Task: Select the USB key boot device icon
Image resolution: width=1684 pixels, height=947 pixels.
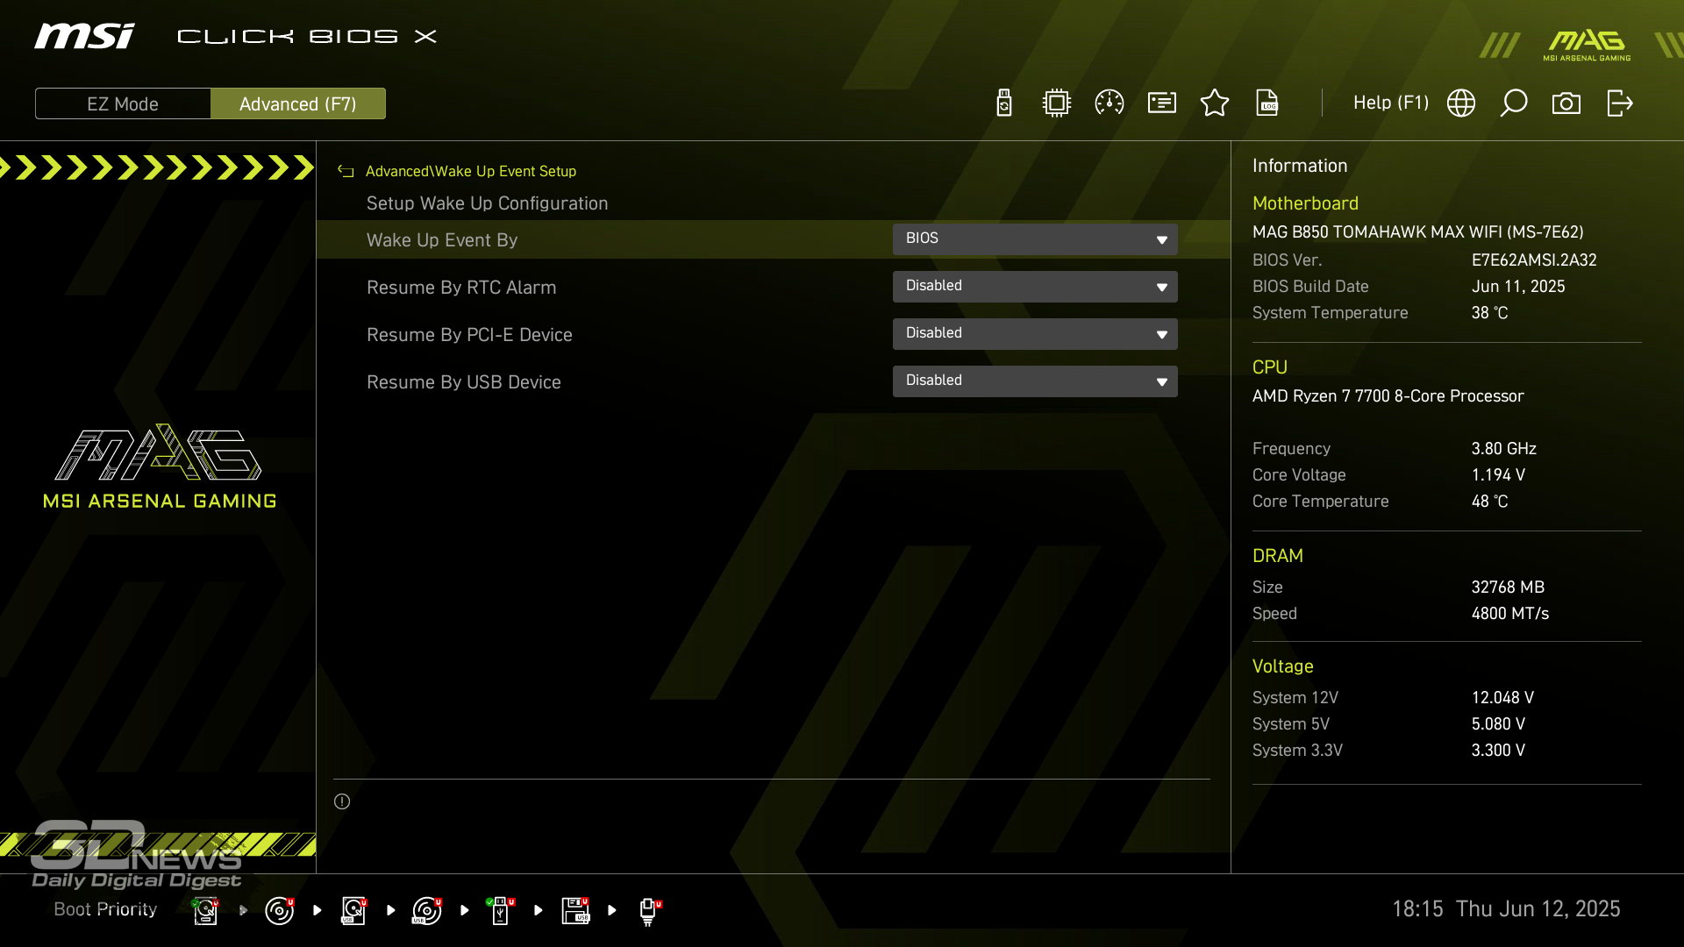Action: pyautogui.click(x=501, y=910)
